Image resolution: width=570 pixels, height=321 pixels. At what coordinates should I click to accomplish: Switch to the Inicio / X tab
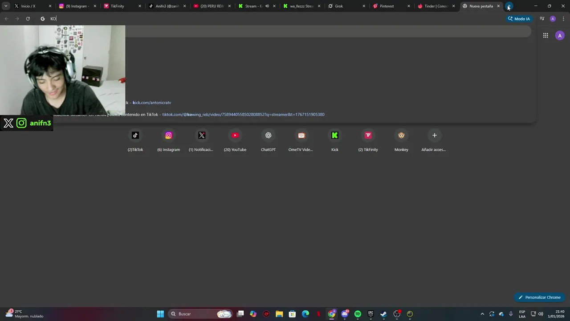[32, 6]
